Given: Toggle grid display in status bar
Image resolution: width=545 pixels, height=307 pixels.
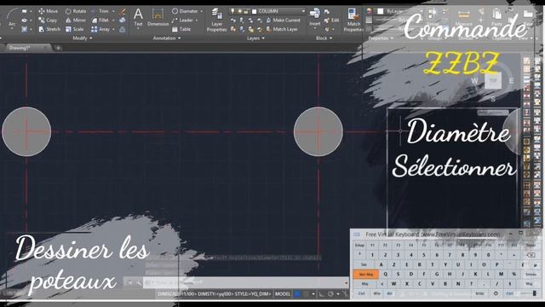Looking at the screenshot, I should [x=297, y=294].
